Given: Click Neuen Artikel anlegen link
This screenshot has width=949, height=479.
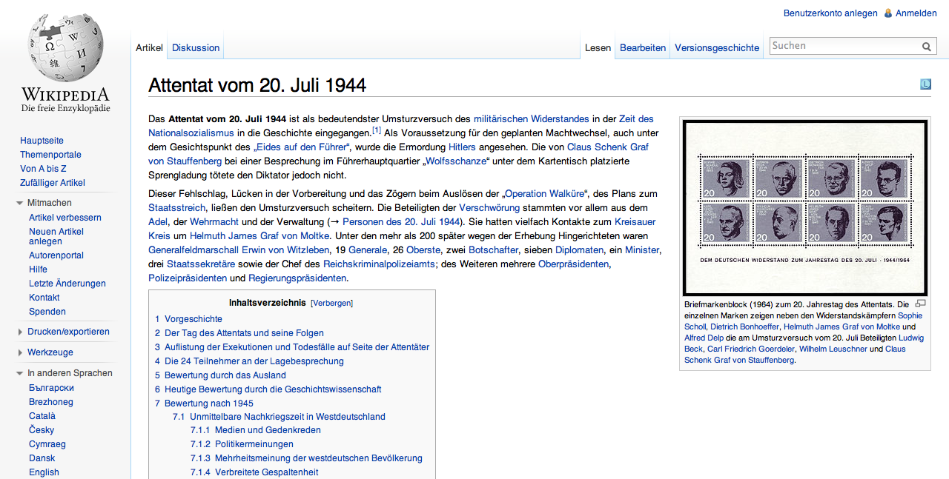Looking at the screenshot, I should click(56, 236).
